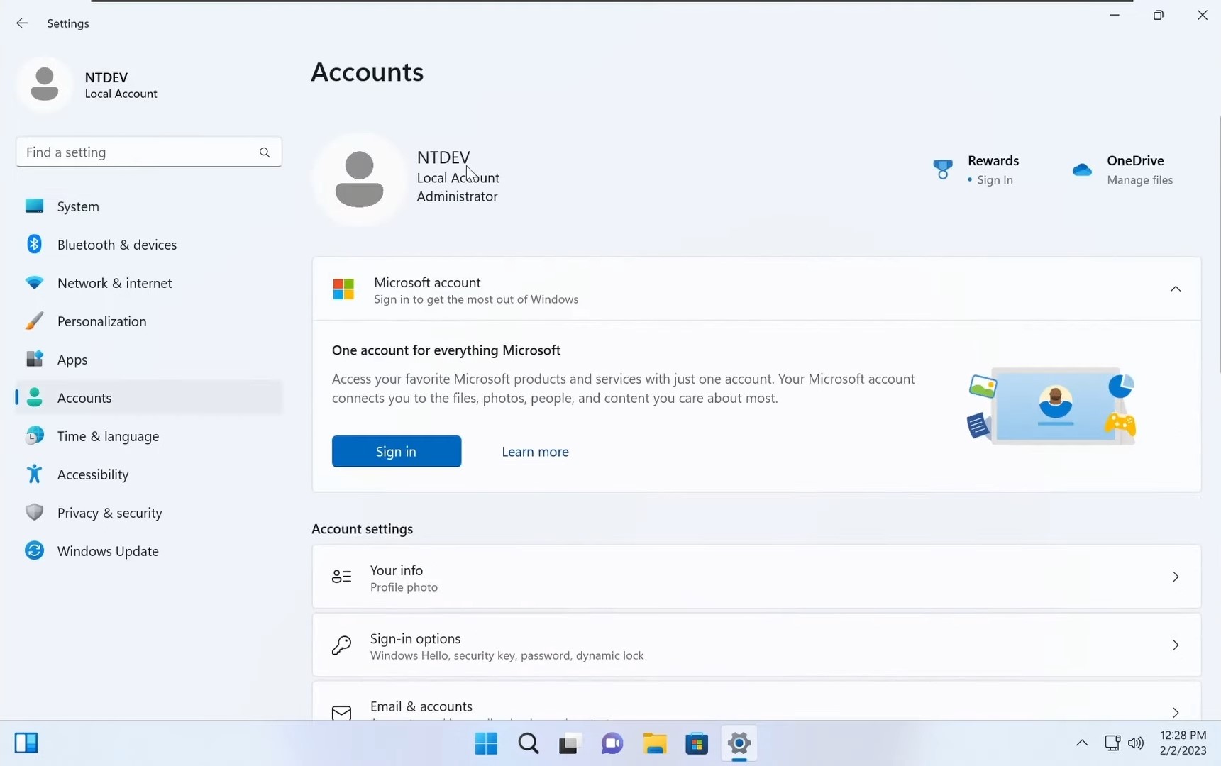Viewport: 1221px width, 766px height.
Task: Open the Windows Update icon
Action: point(33,550)
